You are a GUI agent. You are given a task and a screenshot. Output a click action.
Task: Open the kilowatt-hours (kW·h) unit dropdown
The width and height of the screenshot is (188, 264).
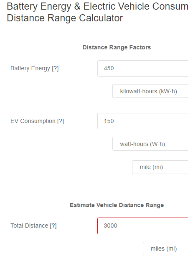[x=150, y=91]
